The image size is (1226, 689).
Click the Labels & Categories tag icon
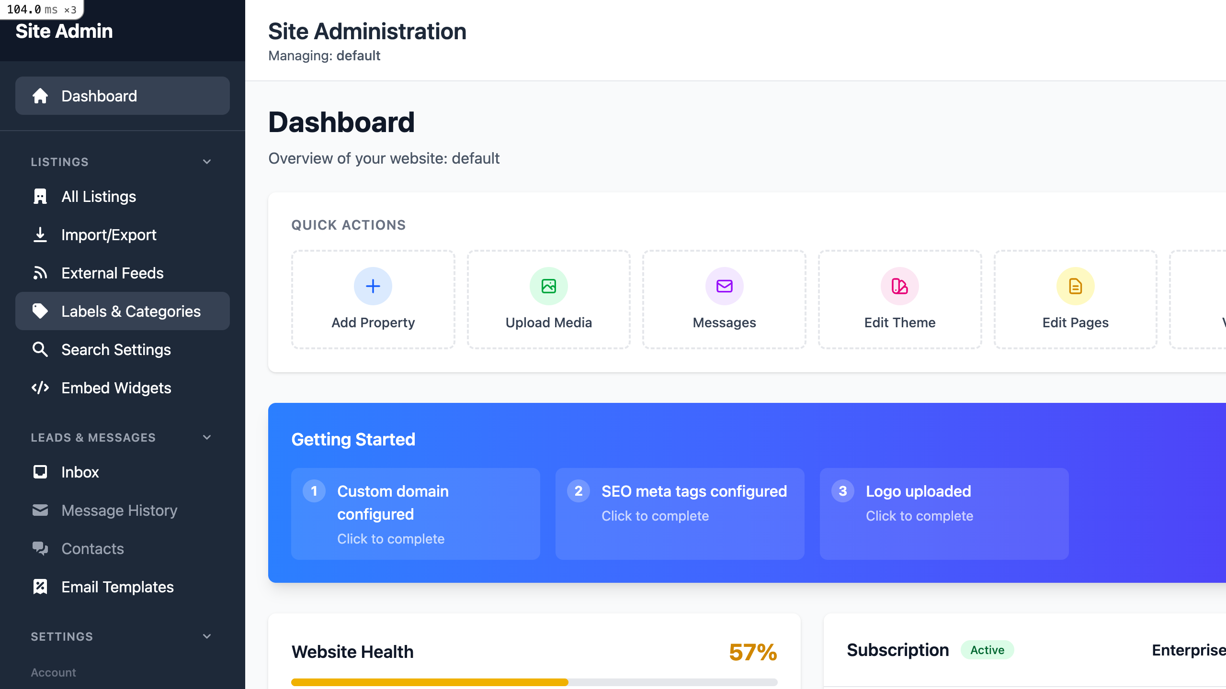click(x=40, y=311)
